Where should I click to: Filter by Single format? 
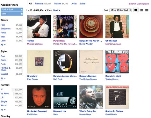4,102
